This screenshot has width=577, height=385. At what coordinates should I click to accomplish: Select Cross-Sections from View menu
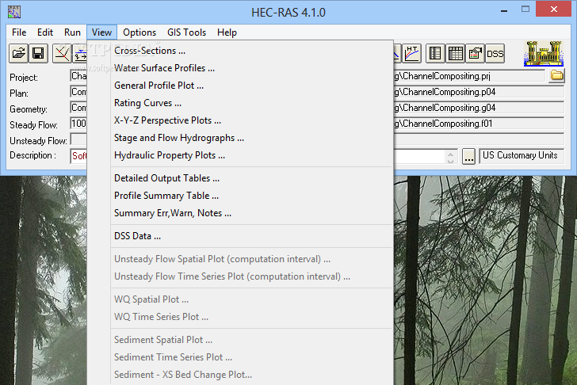240,51
